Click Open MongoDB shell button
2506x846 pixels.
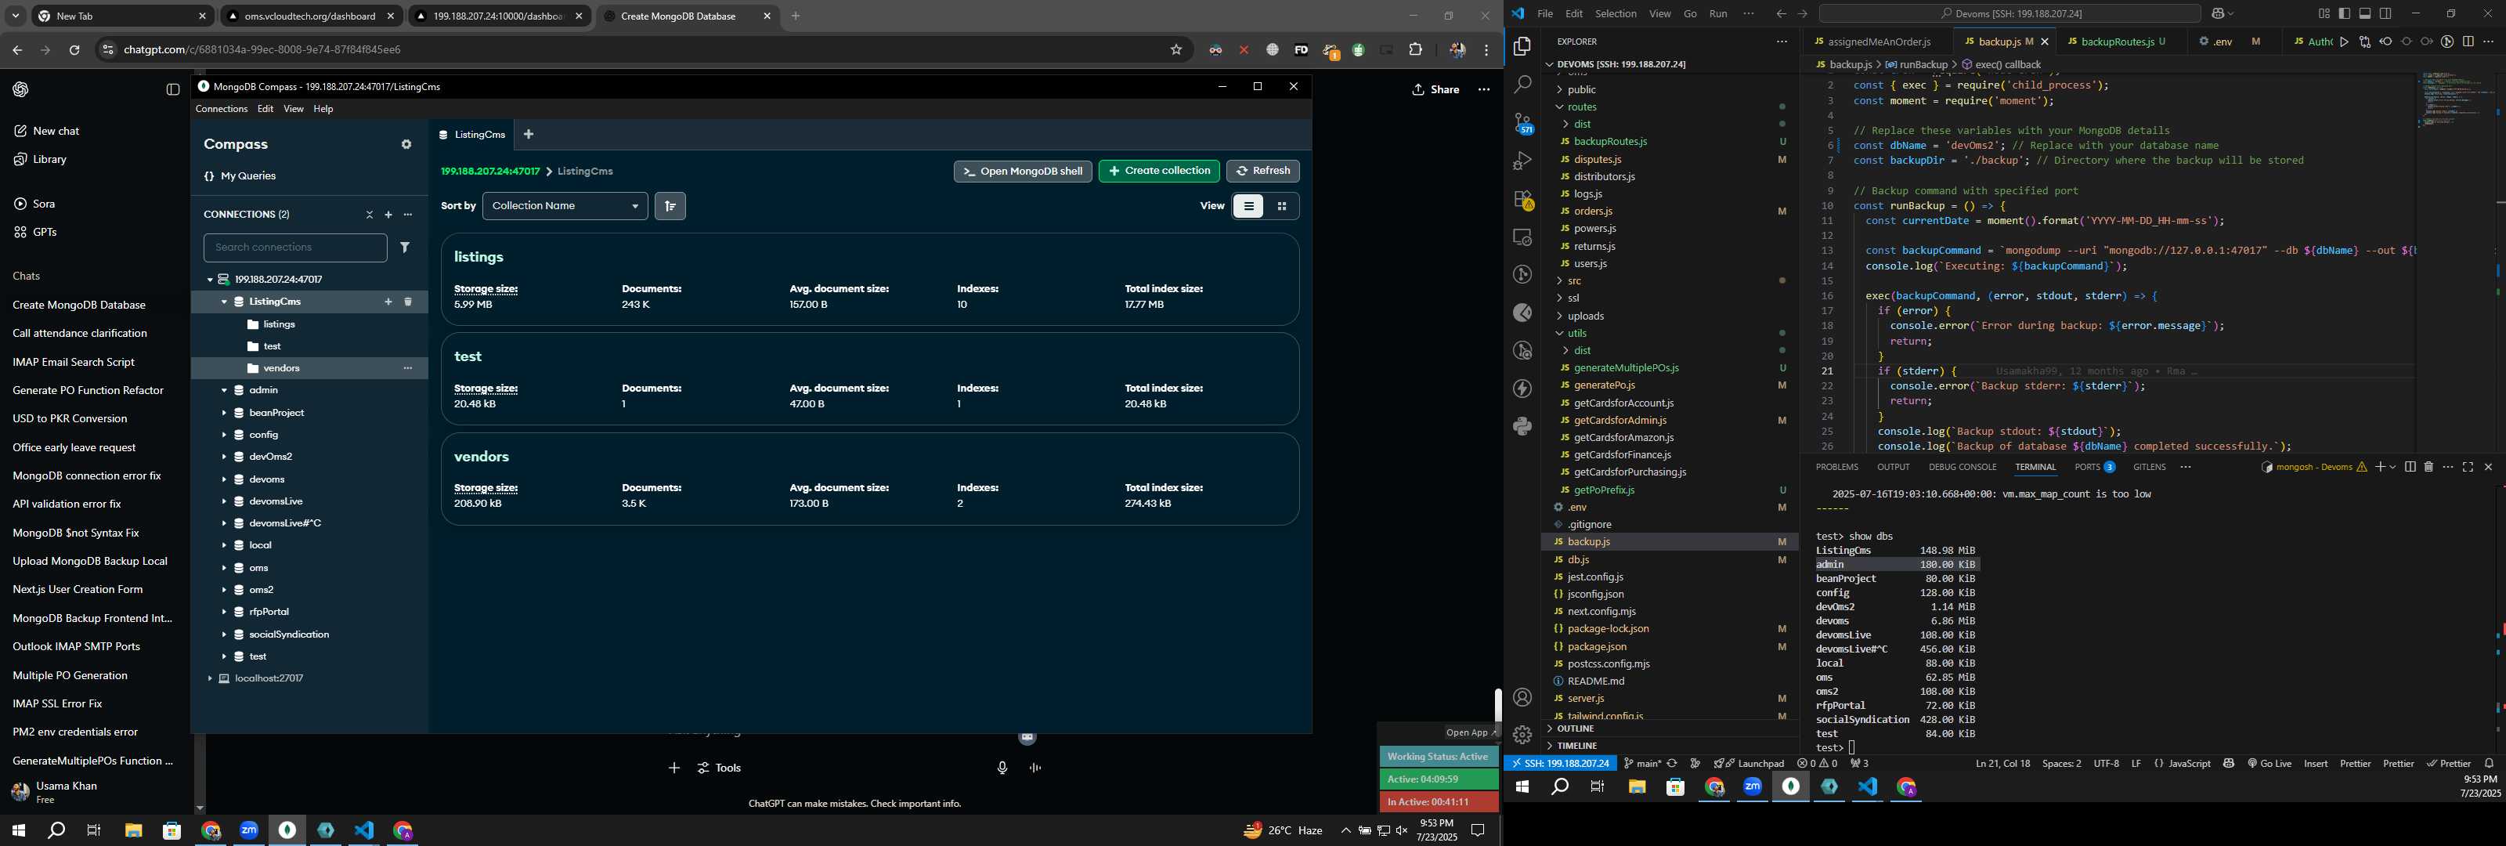(1023, 172)
